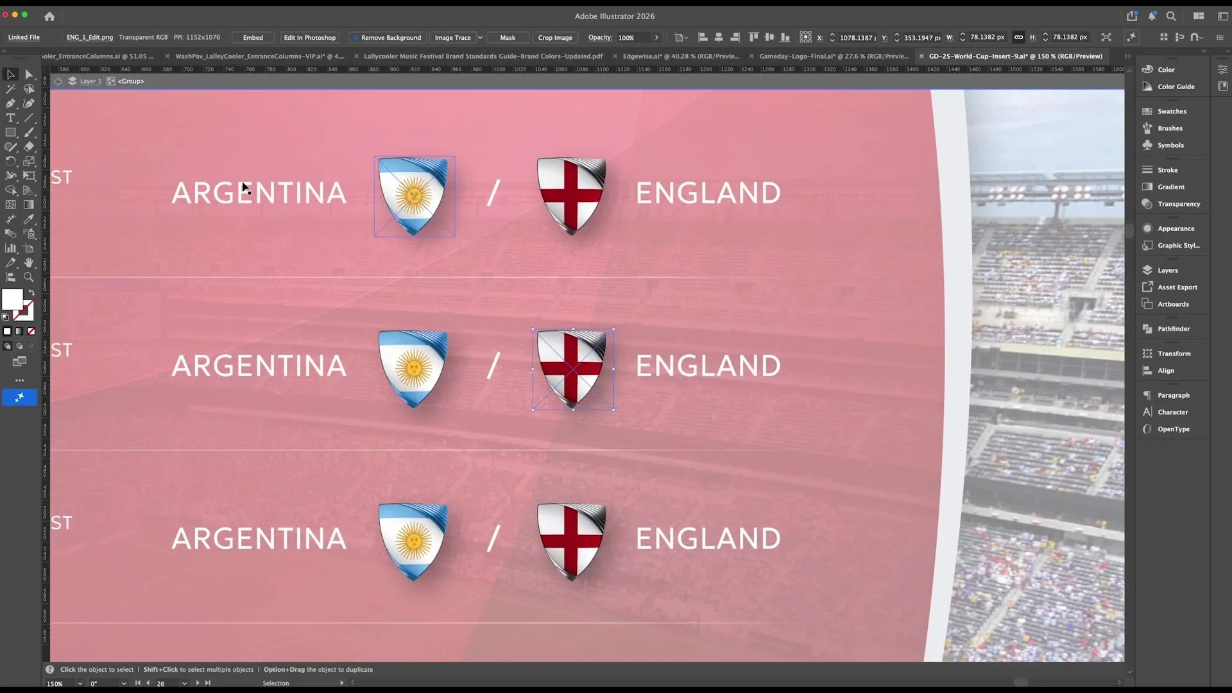Switch to Lallycooler Music Festival Brand Standards tab
The image size is (1232, 693).
click(x=483, y=56)
